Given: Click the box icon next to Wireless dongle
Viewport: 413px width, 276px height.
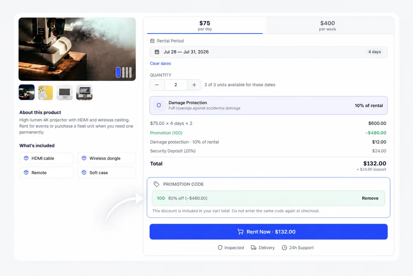Looking at the screenshot, I should tap(84, 158).
